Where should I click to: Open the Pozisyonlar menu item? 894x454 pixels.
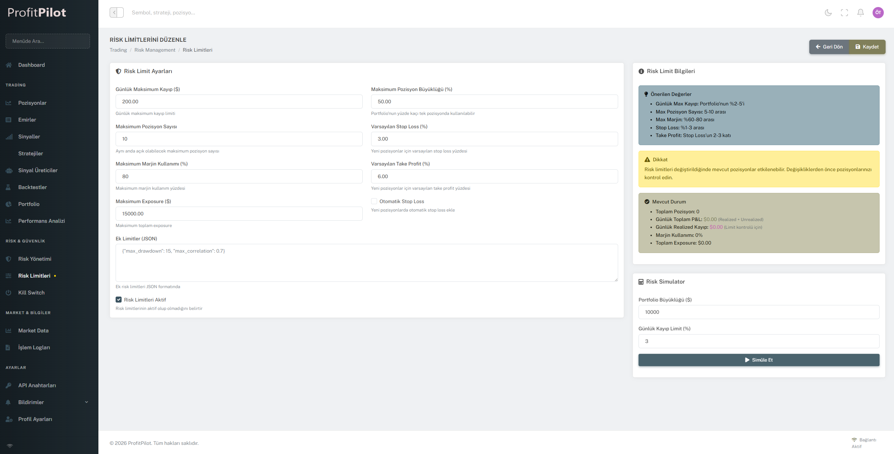pyautogui.click(x=32, y=103)
